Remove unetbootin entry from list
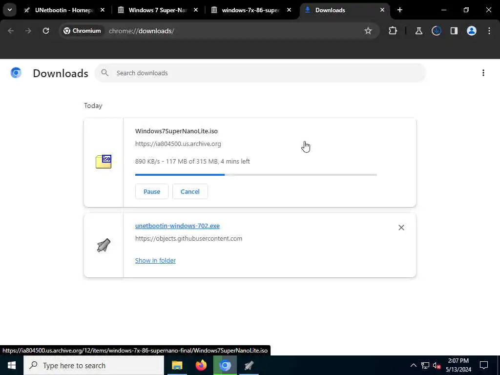Screen dimensions: 500x375 coord(401,228)
